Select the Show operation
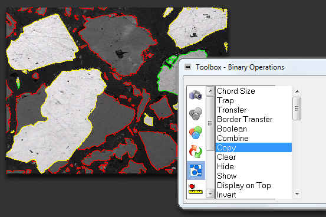326x217 pixels. click(x=227, y=176)
